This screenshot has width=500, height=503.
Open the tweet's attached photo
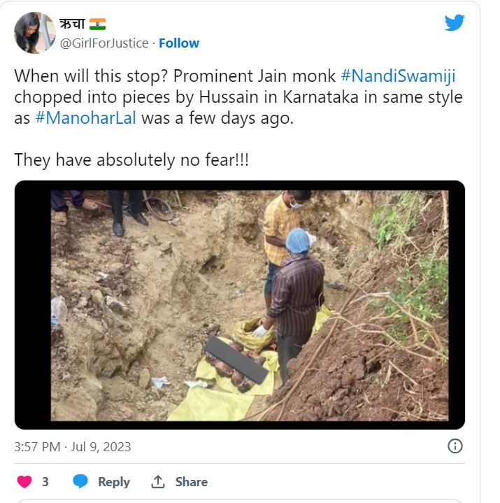(x=239, y=305)
